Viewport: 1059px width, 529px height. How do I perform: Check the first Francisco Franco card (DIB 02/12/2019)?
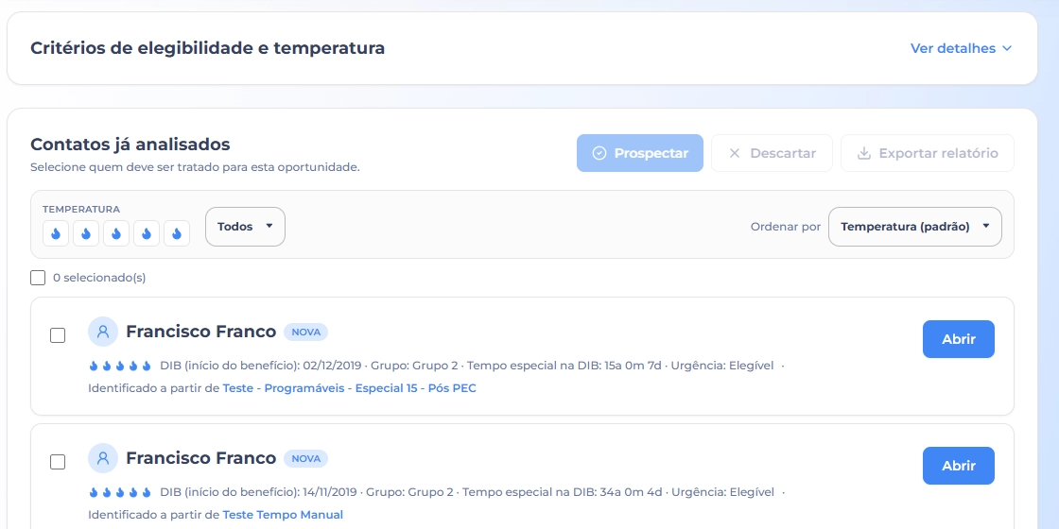point(58,335)
